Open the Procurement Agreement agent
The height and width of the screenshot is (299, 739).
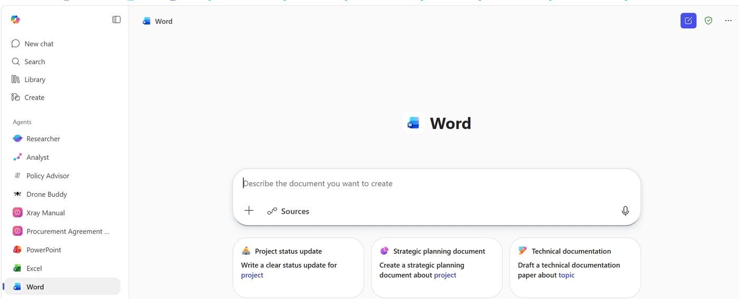(62, 231)
